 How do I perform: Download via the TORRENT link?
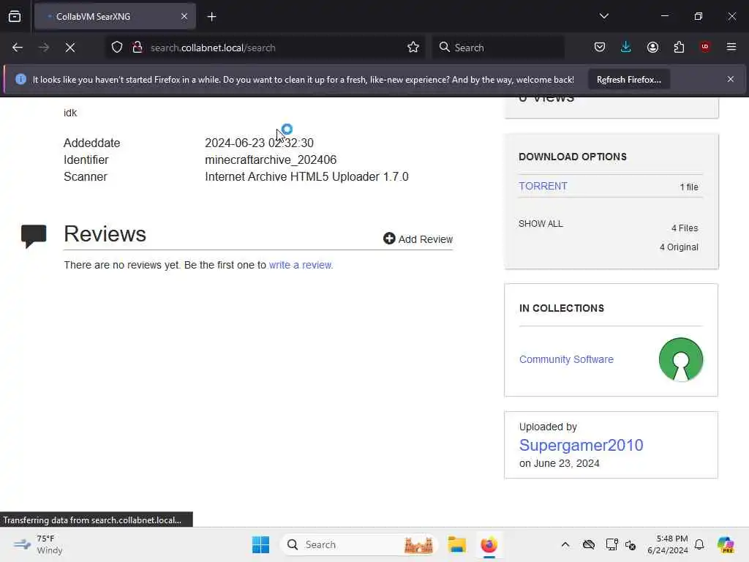point(543,186)
